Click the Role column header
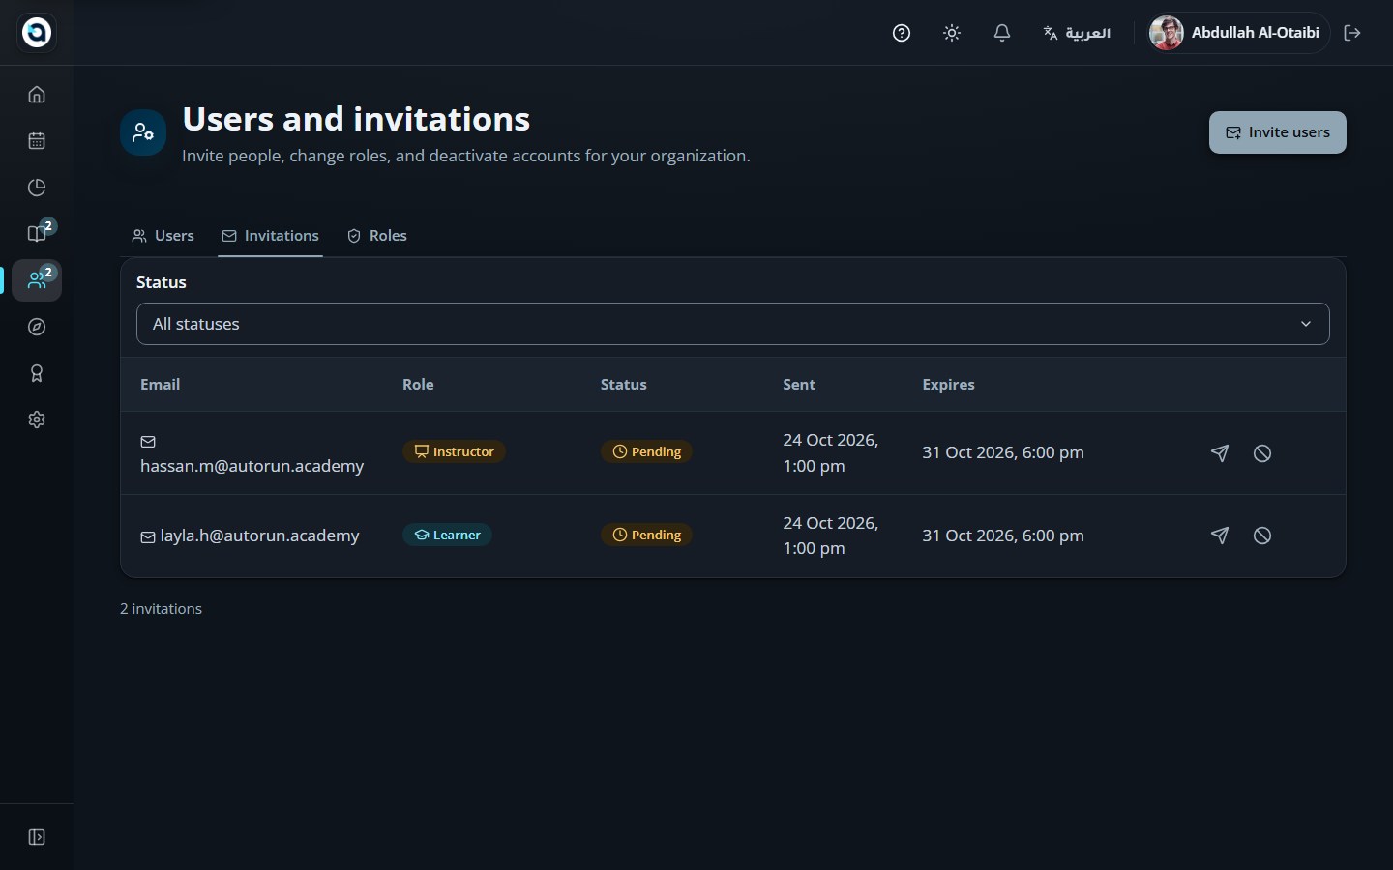The width and height of the screenshot is (1393, 870). coord(418,385)
